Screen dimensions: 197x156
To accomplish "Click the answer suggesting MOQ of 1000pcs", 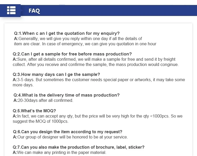I will (97, 119).
